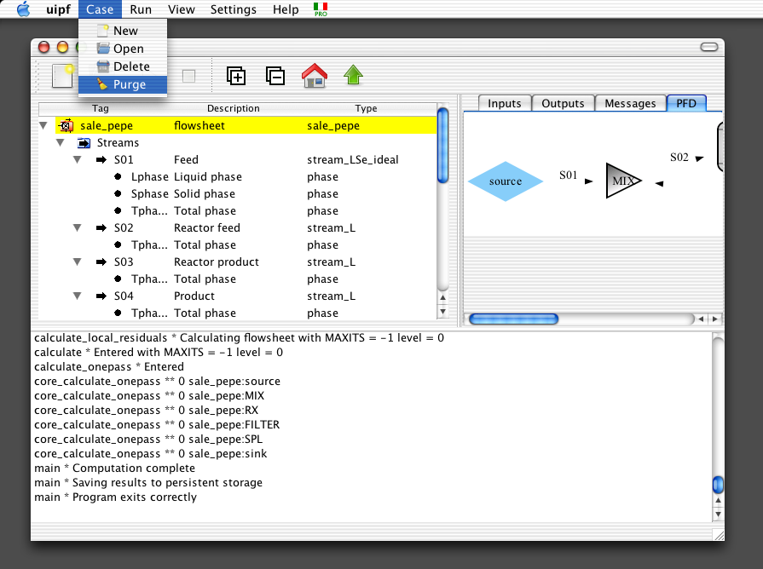Toggle the gray checkbox in the toolbar

188,76
